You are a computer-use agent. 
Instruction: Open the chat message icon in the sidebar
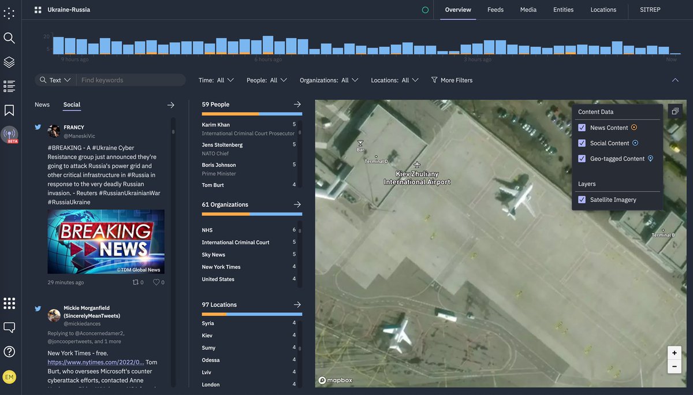click(x=9, y=327)
